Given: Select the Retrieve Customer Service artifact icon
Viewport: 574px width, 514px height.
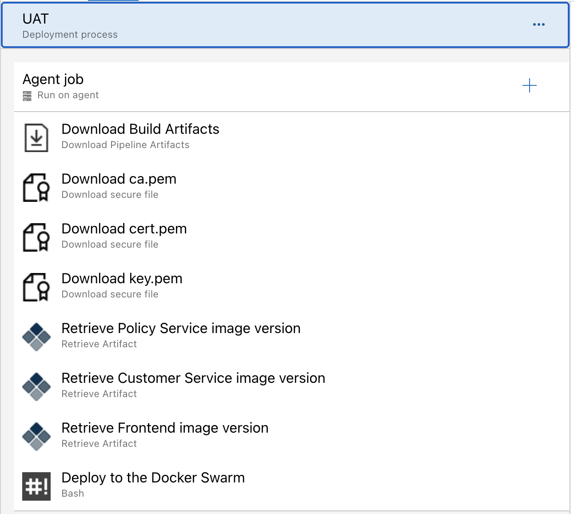Looking at the screenshot, I should coord(36,386).
